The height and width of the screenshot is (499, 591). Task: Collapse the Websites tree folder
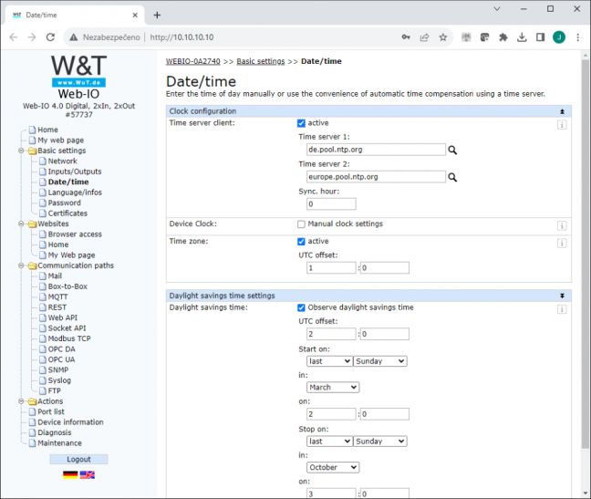coord(22,224)
